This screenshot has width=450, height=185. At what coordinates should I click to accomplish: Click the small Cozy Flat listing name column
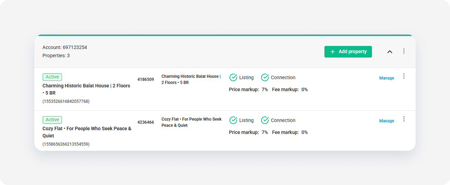[192, 122]
